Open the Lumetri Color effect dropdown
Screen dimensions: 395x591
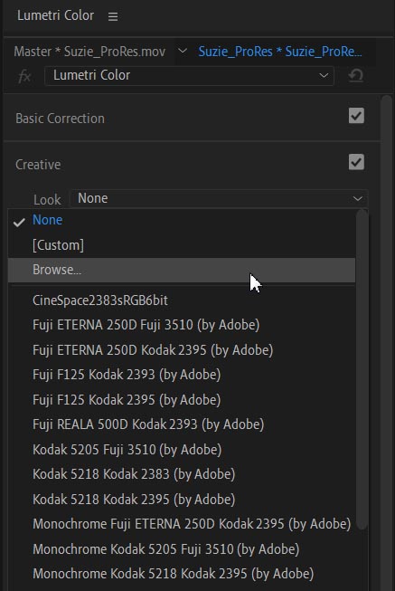pyautogui.click(x=189, y=75)
